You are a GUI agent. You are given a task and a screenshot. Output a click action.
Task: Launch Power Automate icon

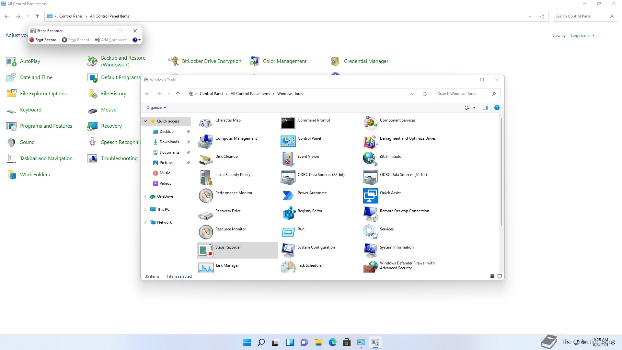288,196
